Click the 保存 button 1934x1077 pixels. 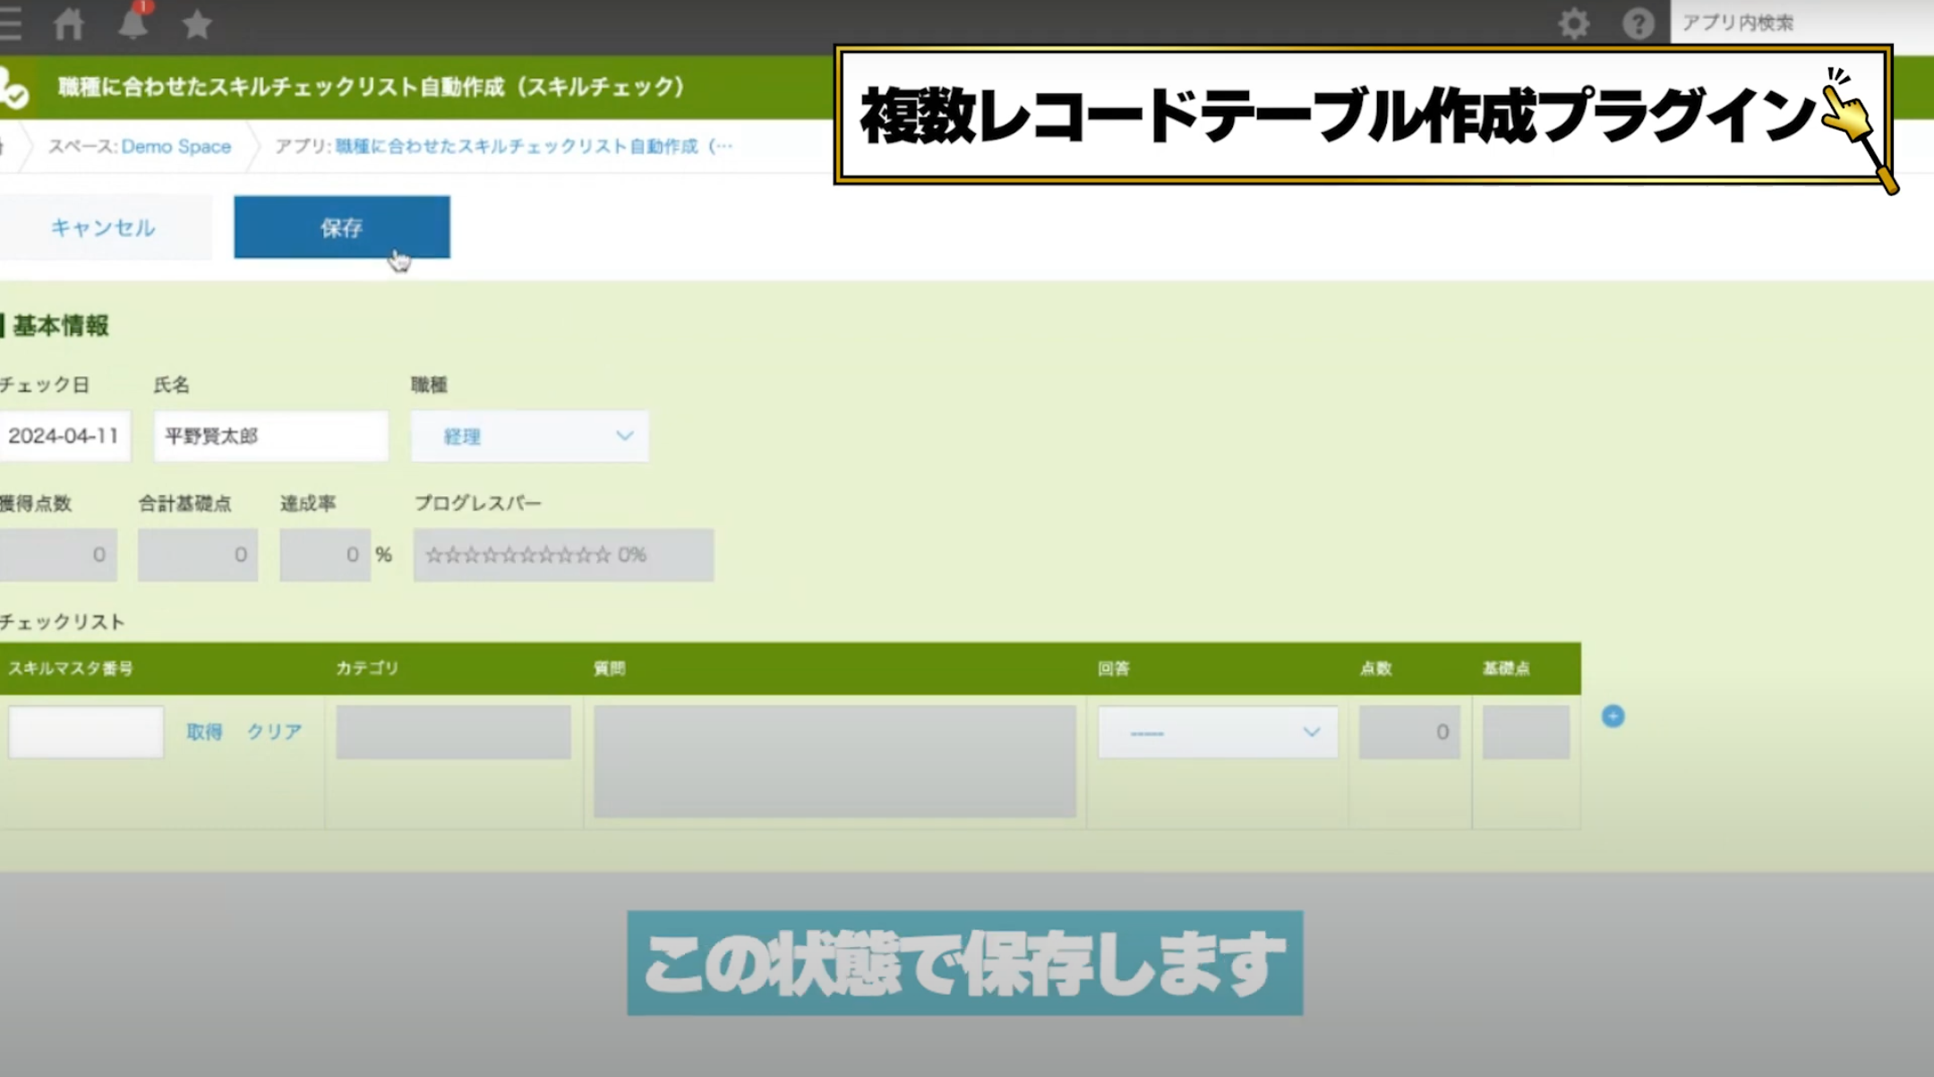click(x=342, y=227)
